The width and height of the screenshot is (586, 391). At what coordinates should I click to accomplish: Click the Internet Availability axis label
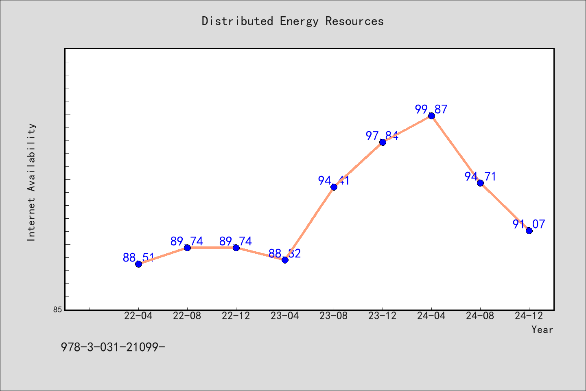point(31,182)
